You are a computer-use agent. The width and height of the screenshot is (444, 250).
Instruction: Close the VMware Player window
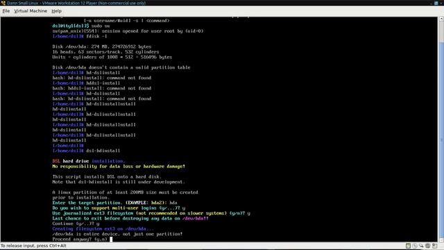click(442, 3)
